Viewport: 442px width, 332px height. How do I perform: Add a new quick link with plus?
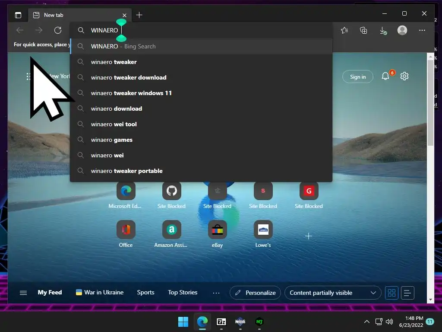[308, 236]
